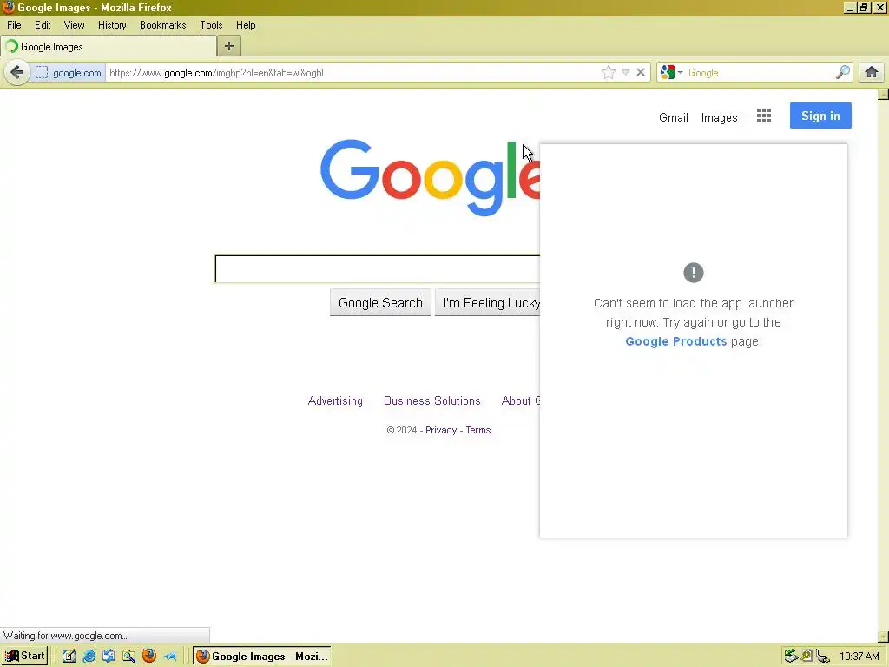Viewport: 889px width, 667px height.
Task: Open the Google apps grid icon
Action: pos(764,116)
